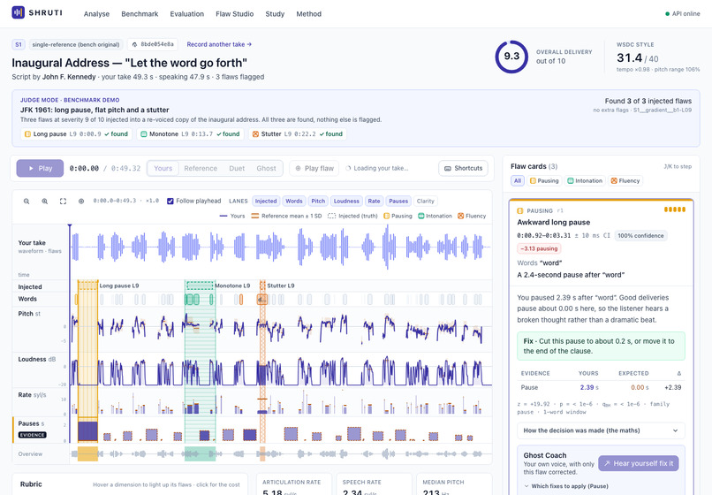Click the Long pause L9 0:00.9 found chip
Viewport: 712px width, 495px height.
coord(76,134)
